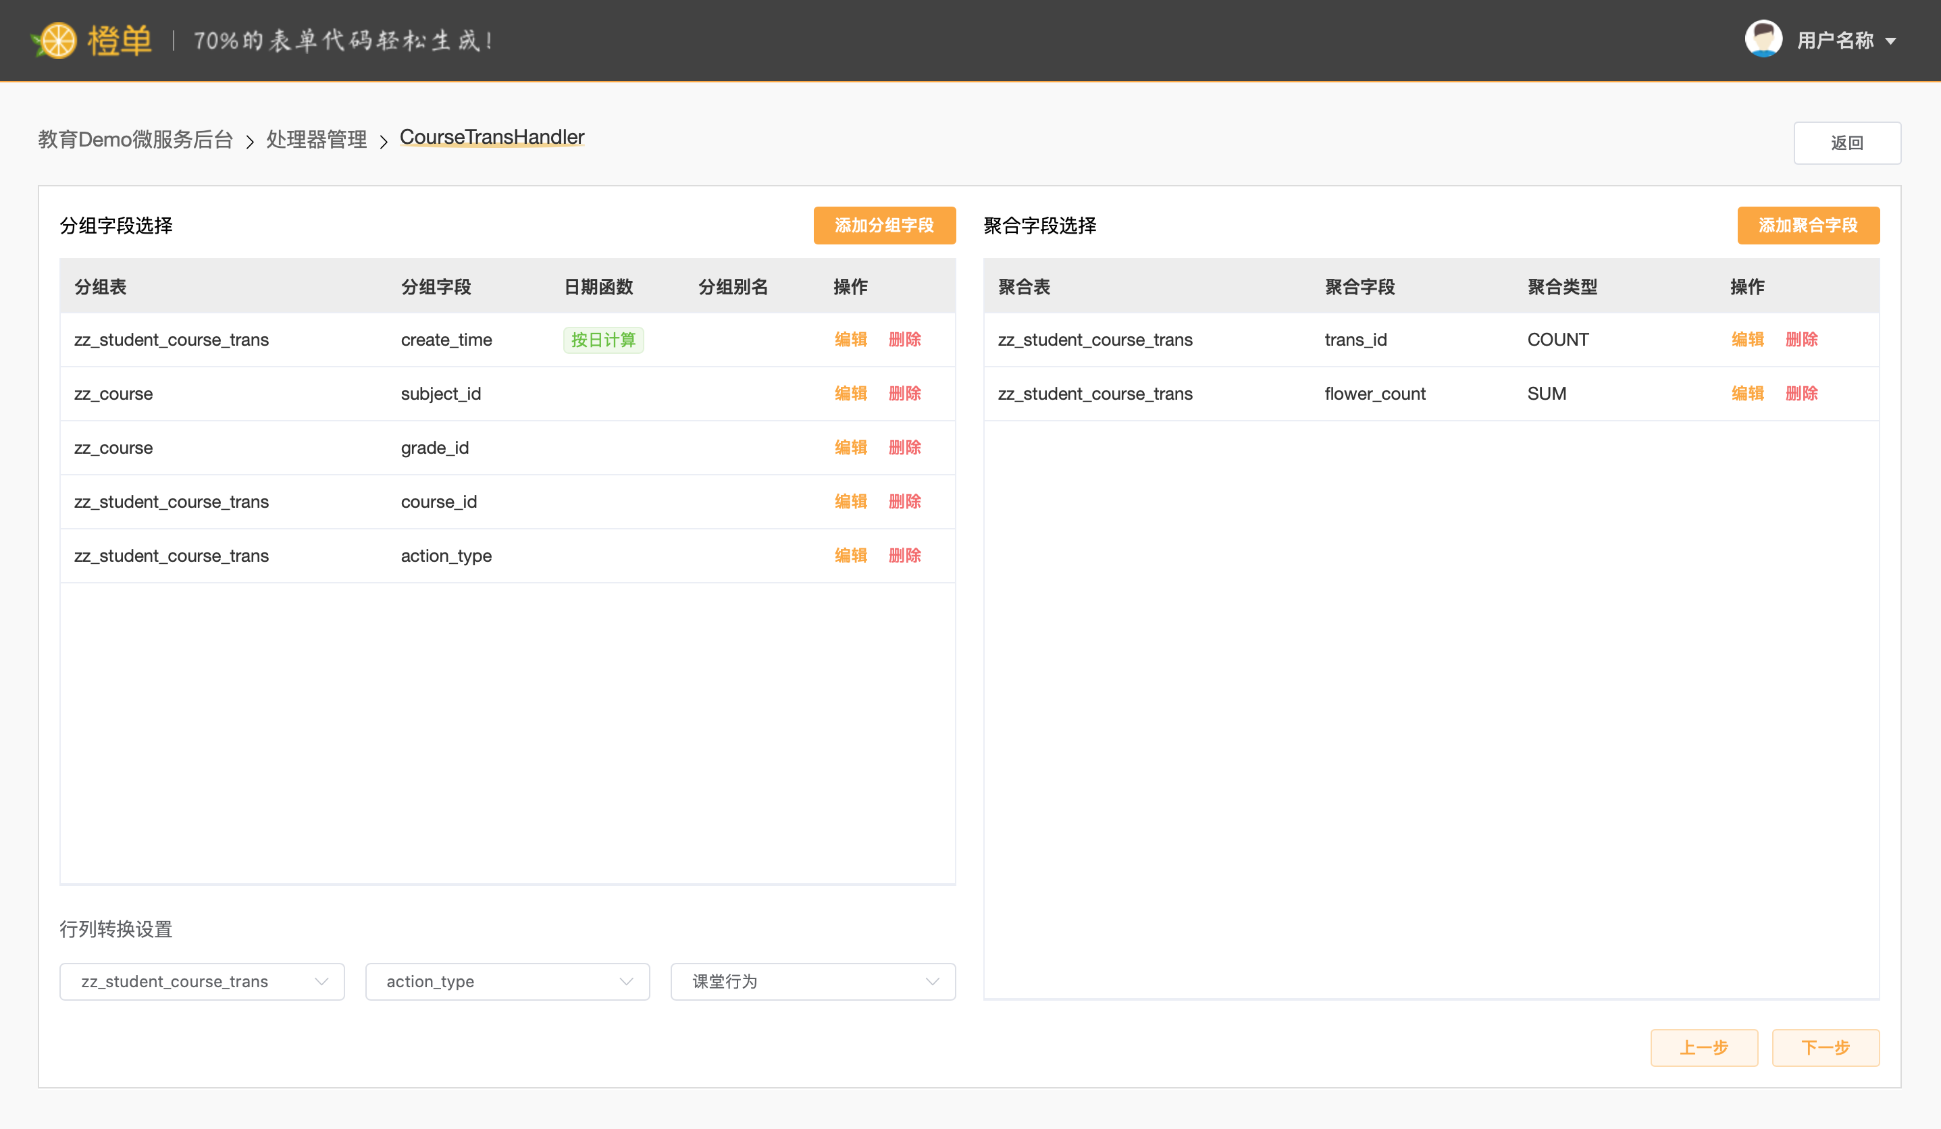
Task: Click the action_type cell in grouping table
Action: [446, 556]
